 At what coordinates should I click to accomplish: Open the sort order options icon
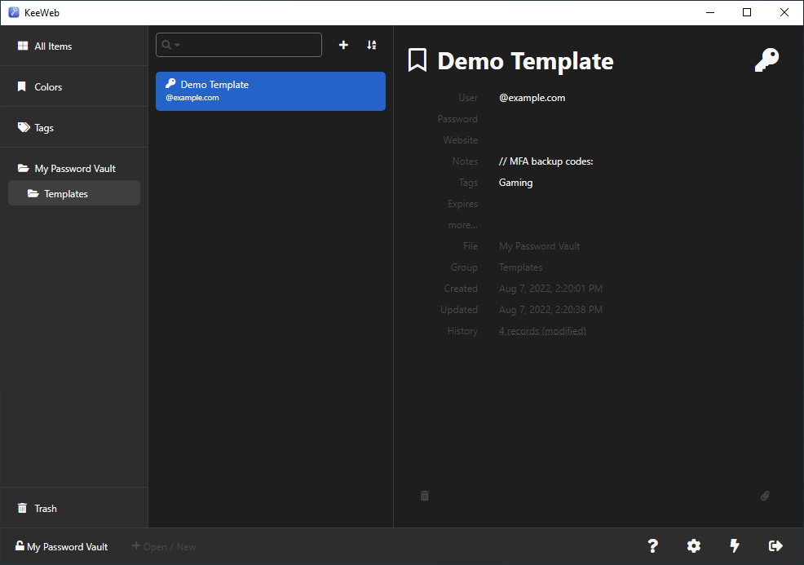[x=372, y=45]
